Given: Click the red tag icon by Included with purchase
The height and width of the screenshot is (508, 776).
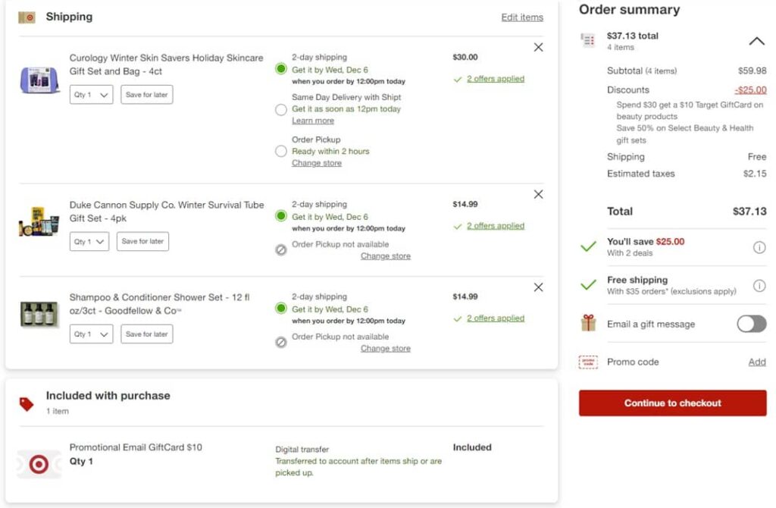Looking at the screenshot, I should coord(27,403).
